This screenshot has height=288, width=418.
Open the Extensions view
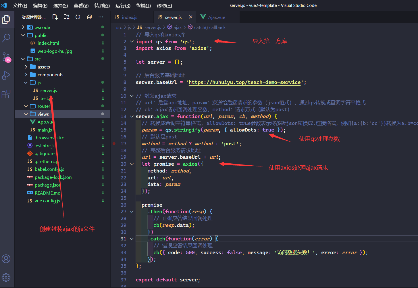coord(6,94)
